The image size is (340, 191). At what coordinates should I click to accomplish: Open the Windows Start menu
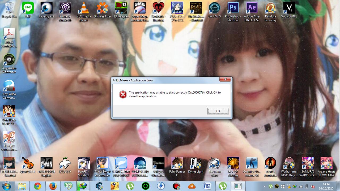[6, 186]
